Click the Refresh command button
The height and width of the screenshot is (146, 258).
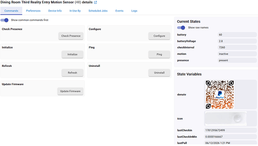(73, 73)
